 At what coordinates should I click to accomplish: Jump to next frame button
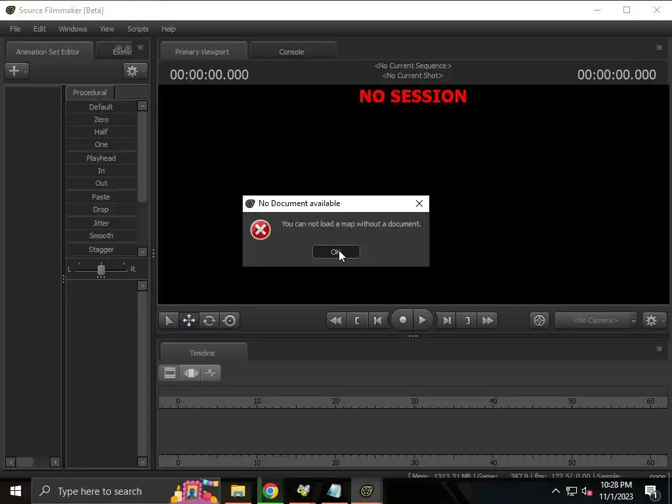click(446, 320)
